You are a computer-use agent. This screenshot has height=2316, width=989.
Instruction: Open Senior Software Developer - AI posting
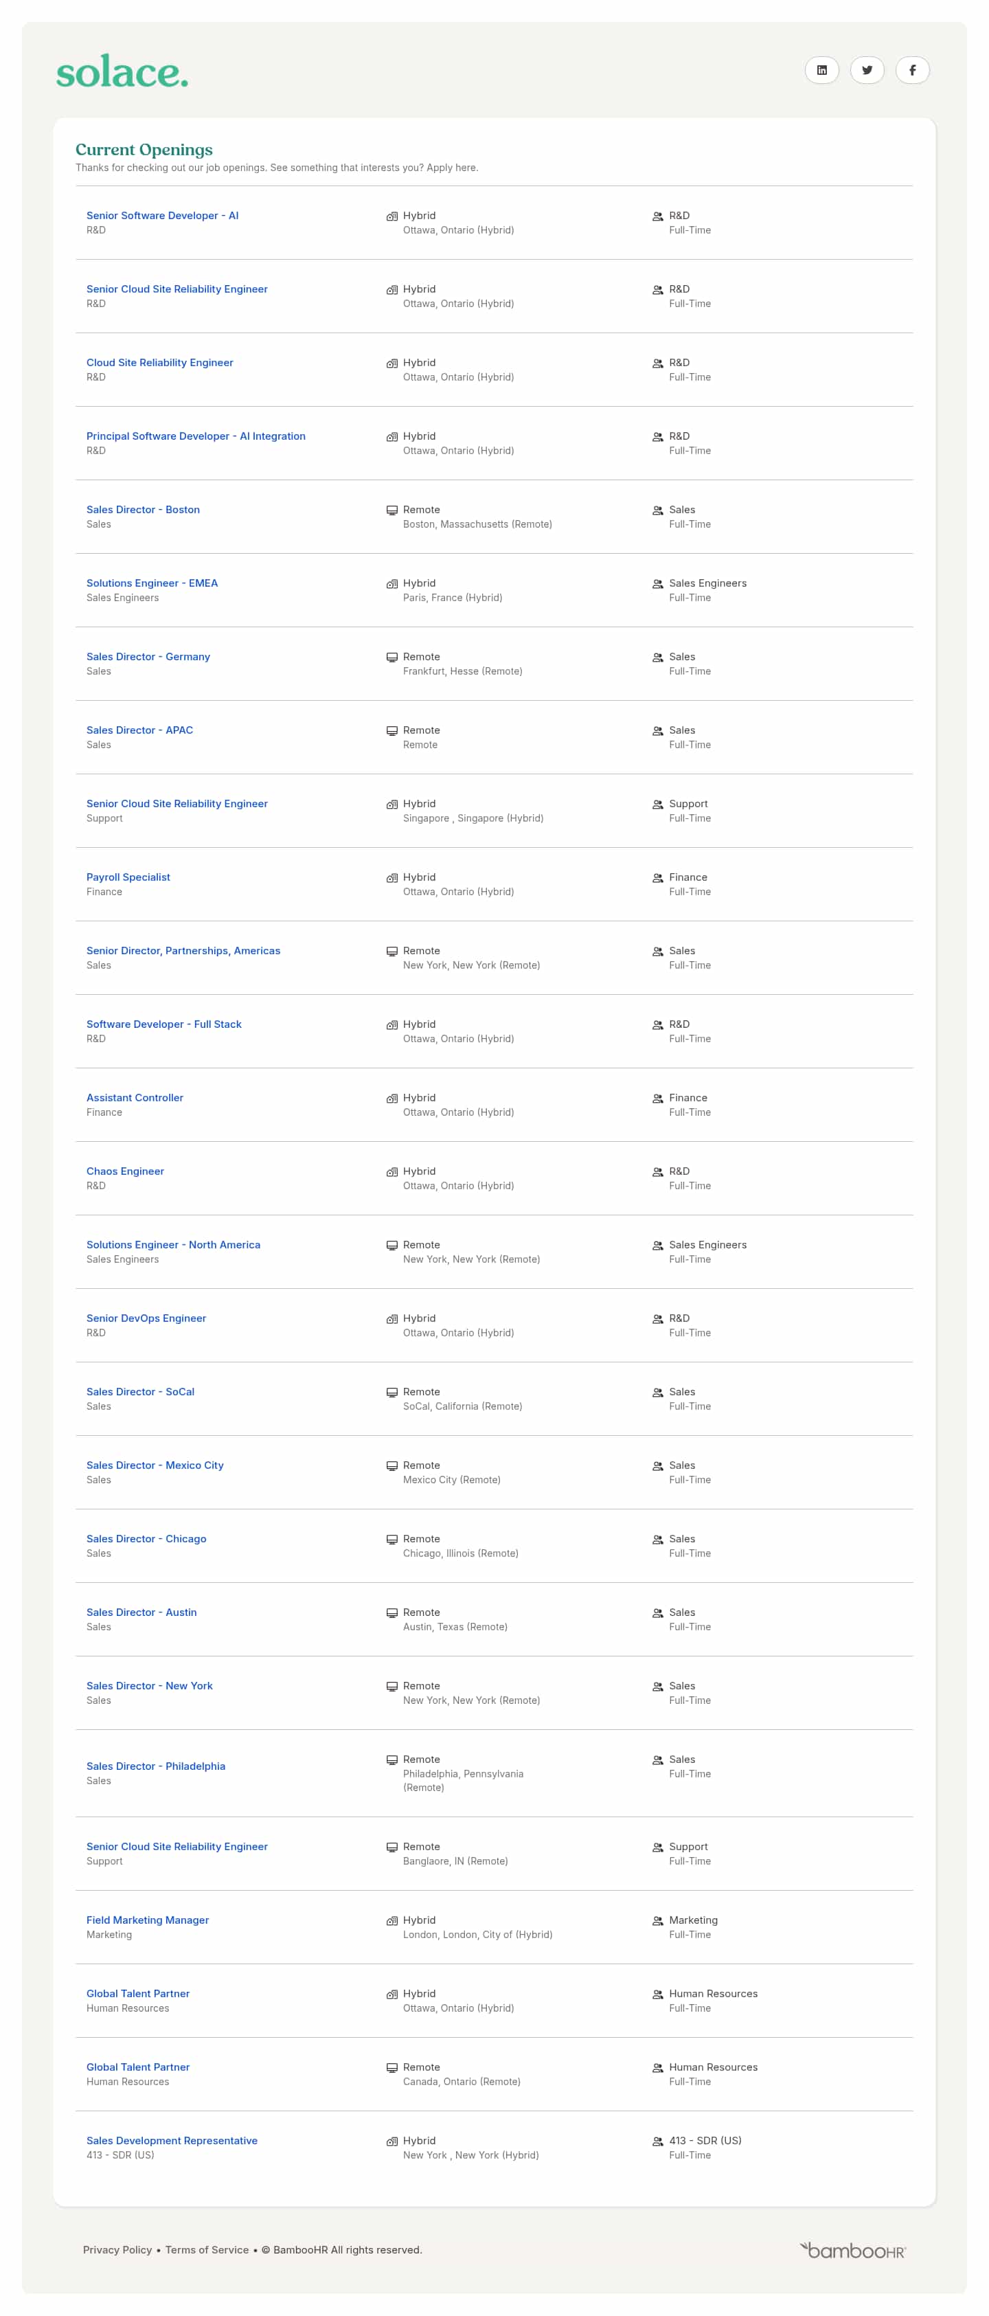[x=162, y=216]
